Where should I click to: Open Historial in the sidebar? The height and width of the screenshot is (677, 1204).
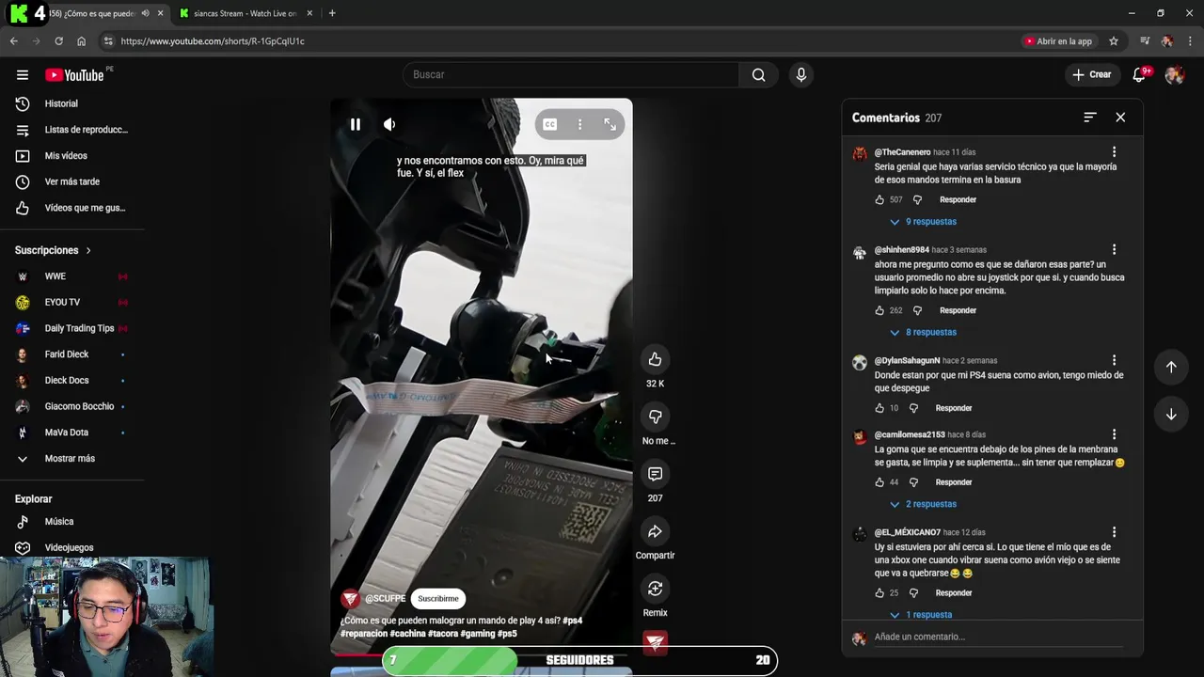(71, 103)
